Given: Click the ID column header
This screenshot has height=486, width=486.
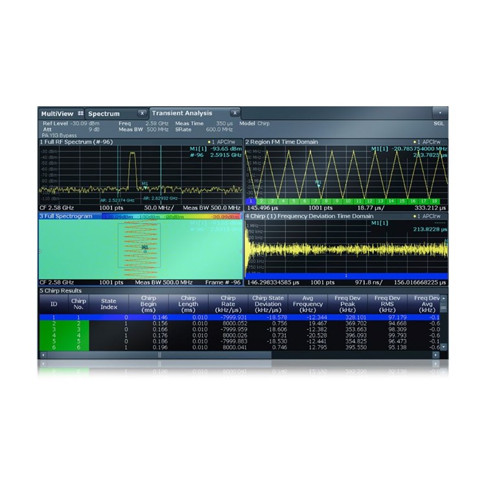Looking at the screenshot, I should point(54,304).
